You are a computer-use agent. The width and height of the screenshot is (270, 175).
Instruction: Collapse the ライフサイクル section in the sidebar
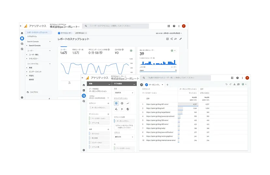point(50,64)
